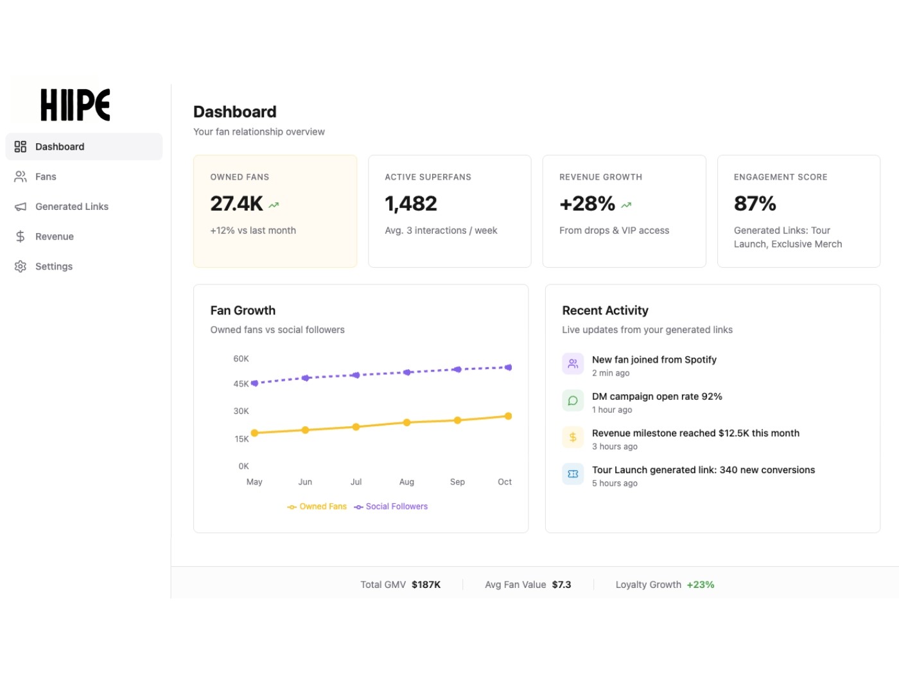Open the Generated Links page
899x674 pixels.
[x=71, y=206]
